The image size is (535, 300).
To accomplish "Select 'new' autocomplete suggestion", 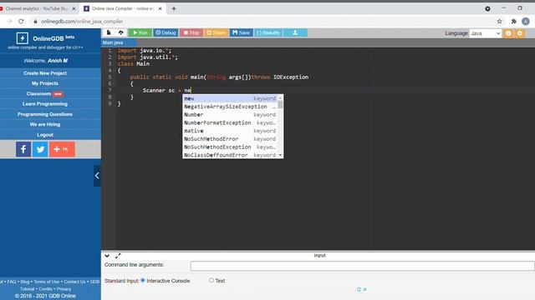I will 230,98.
